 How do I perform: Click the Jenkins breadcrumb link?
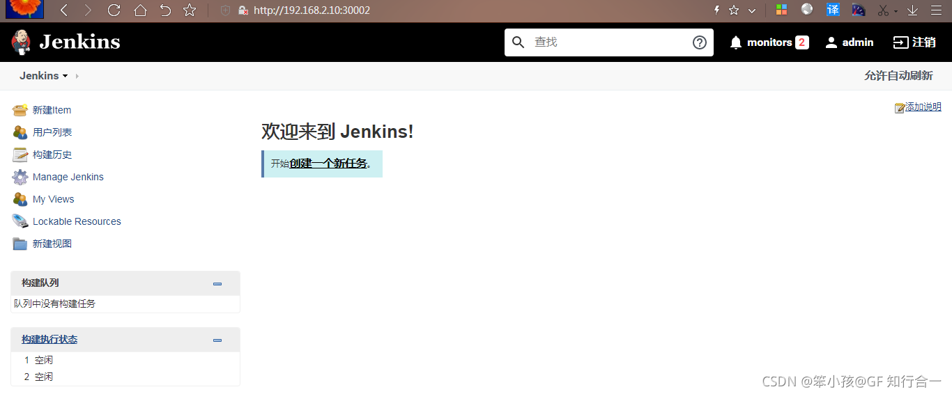39,76
